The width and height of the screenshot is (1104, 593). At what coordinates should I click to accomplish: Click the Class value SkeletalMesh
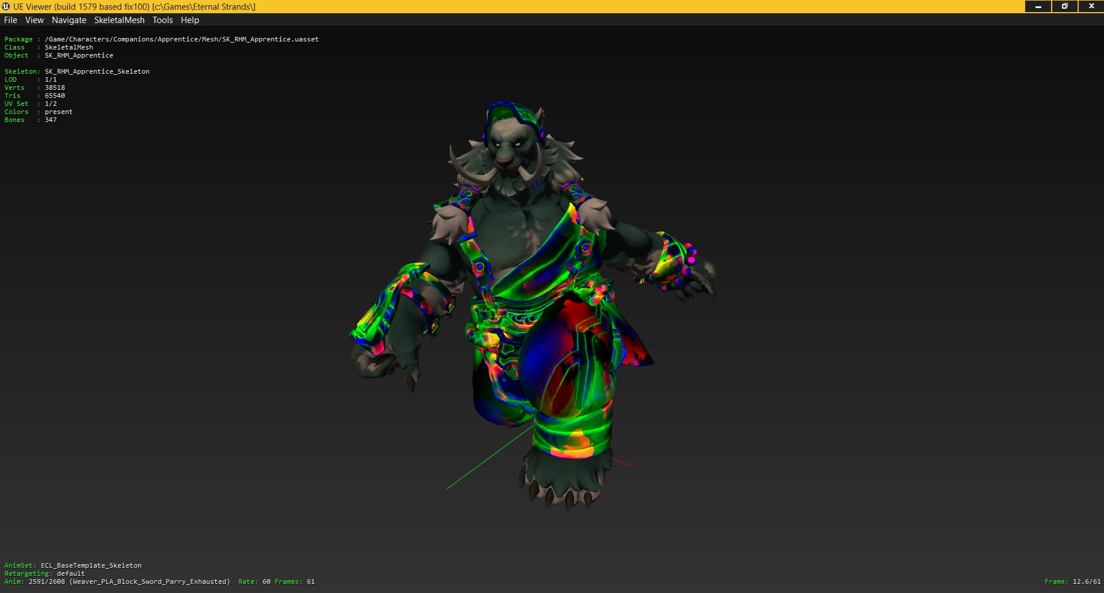click(69, 47)
